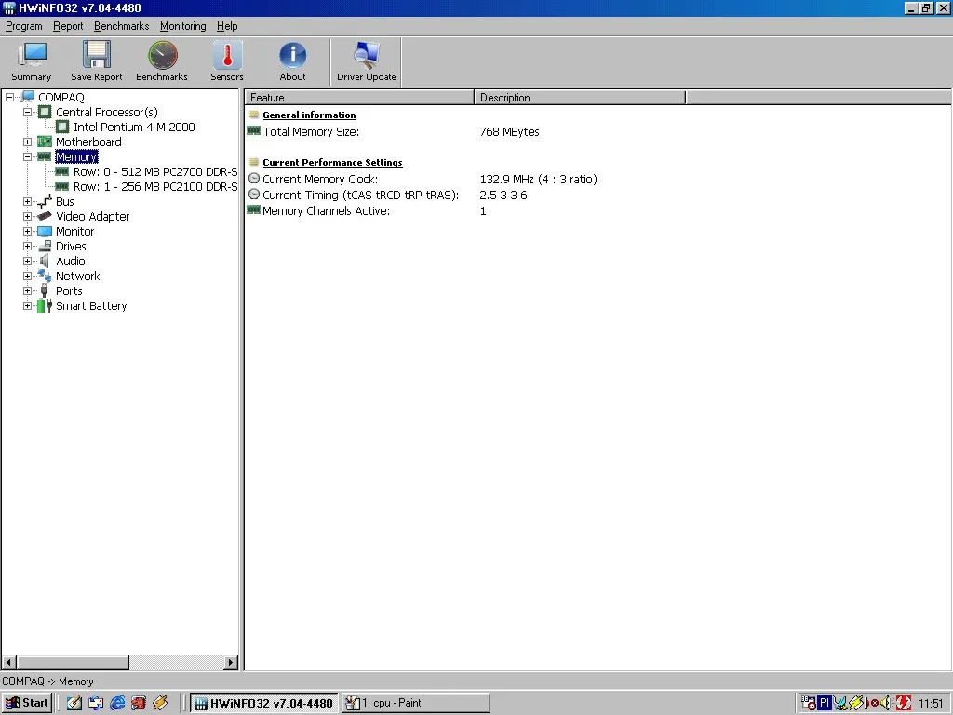Select the COMPAQ root computer node

point(60,97)
